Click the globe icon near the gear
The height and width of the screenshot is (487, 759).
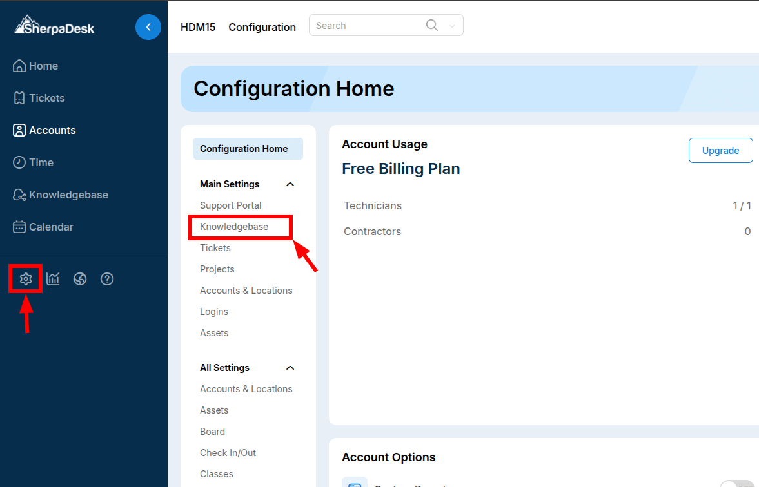[79, 278]
